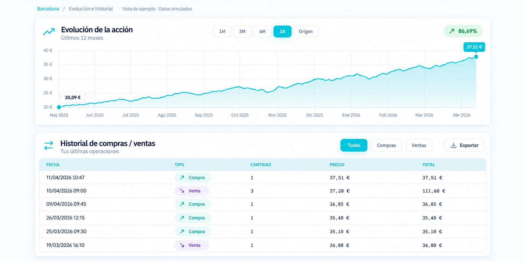The width and height of the screenshot is (525, 262).
Task: Click the PRECIO column header
Action: coord(337,165)
